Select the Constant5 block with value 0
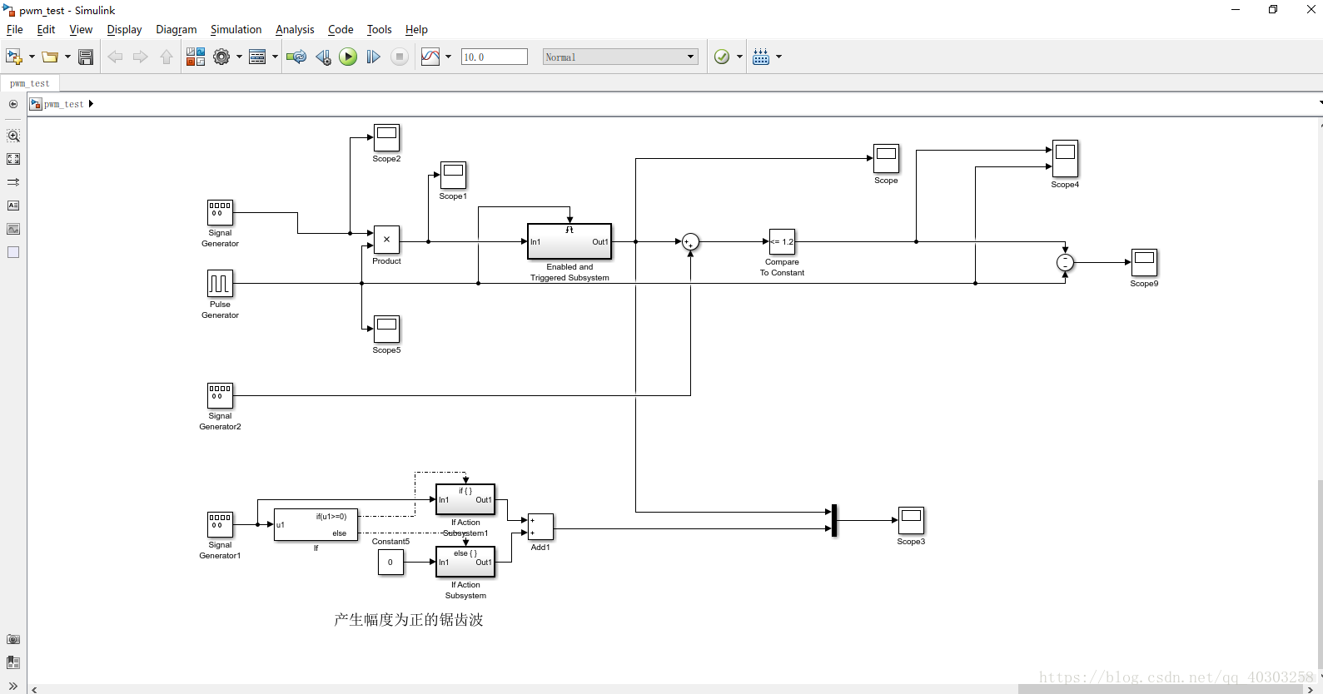Screen dimensions: 1323x694 point(390,563)
